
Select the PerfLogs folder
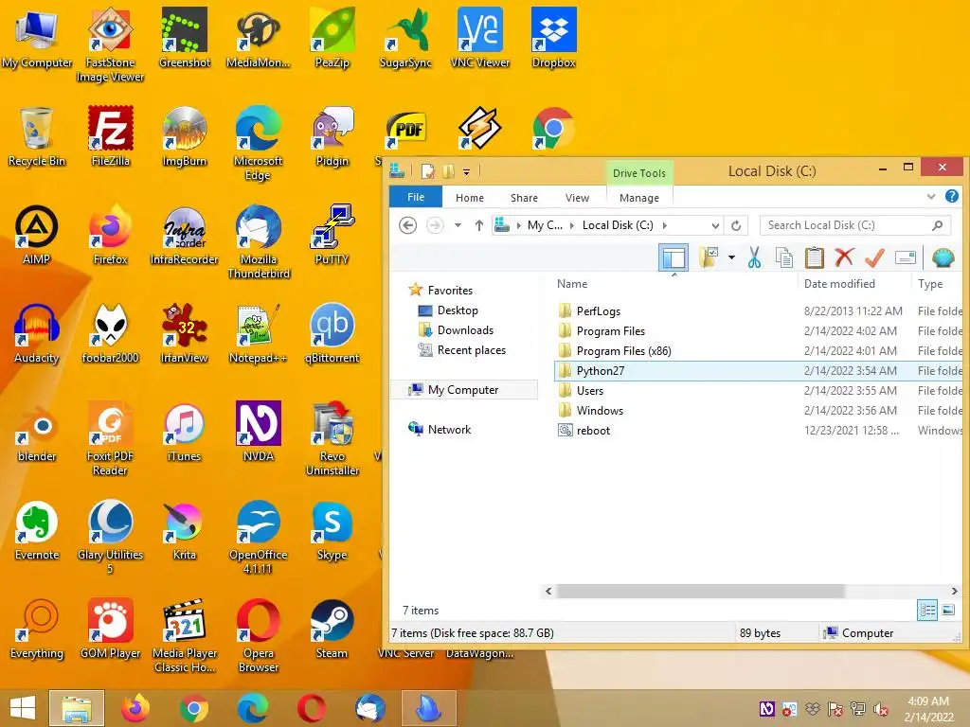coord(599,310)
